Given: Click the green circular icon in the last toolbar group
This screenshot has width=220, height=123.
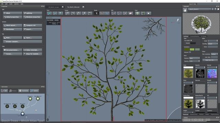Looking at the screenshot, I should (x=137, y=13).
